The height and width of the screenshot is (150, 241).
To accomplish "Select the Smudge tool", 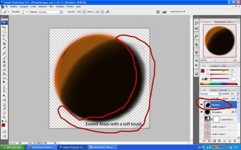I will pos(4,78).
